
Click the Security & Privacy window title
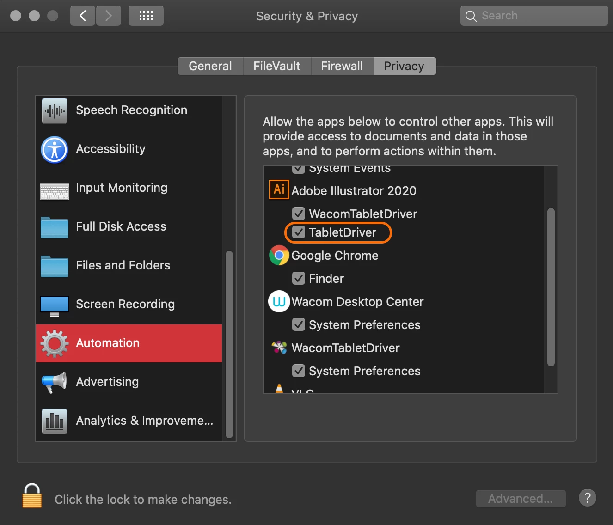(307, 16)
